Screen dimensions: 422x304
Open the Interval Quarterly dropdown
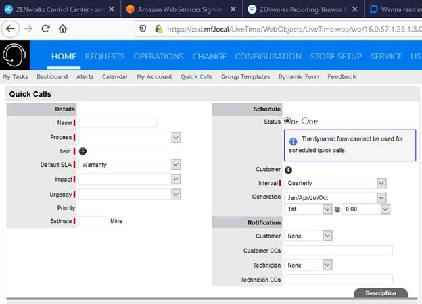click(x=335, y=183)
